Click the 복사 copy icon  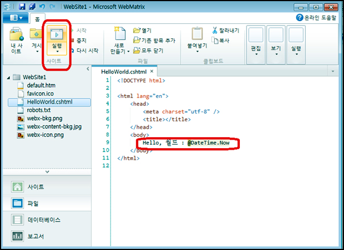tap(215, 40)
